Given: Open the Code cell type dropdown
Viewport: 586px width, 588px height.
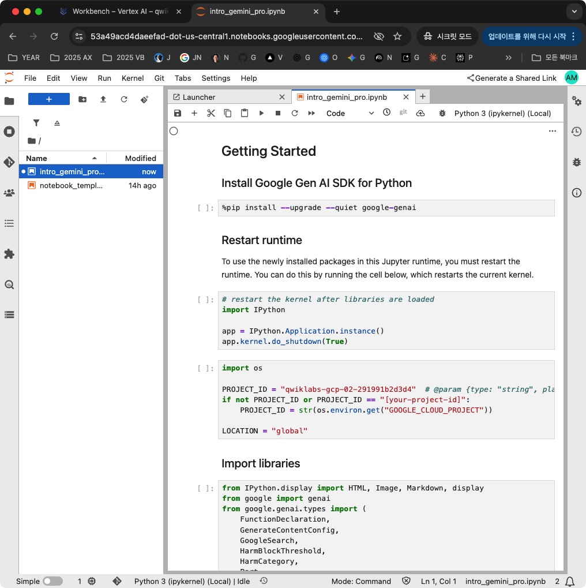Looking at the screenshot, I should (x=350, y=114).
